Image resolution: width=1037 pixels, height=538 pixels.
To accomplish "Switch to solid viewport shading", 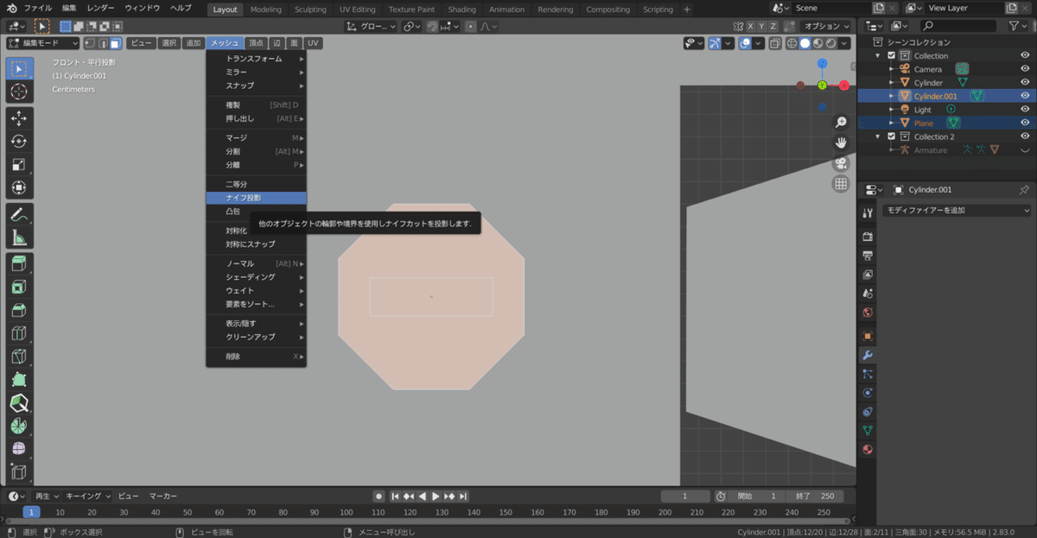I will point(805,43).
